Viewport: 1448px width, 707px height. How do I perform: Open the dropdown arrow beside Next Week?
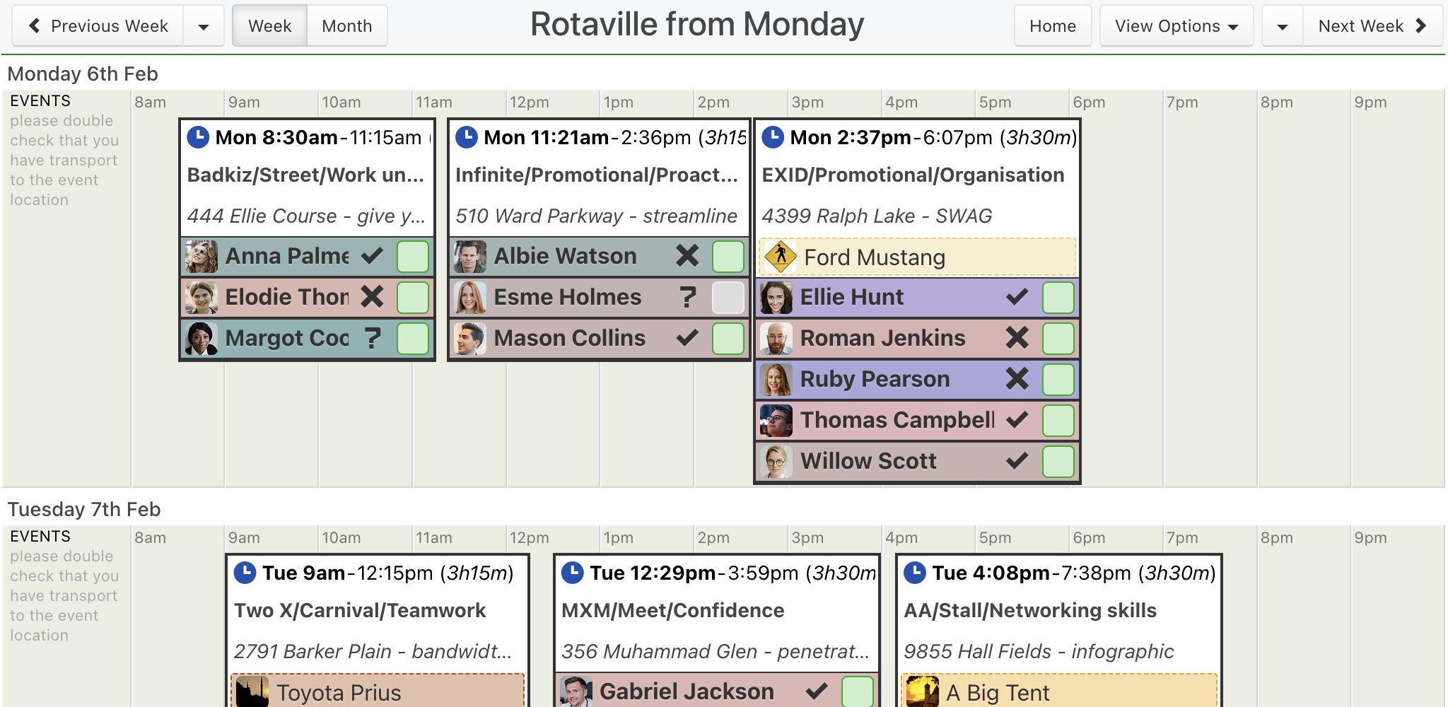pos(1282,26)
